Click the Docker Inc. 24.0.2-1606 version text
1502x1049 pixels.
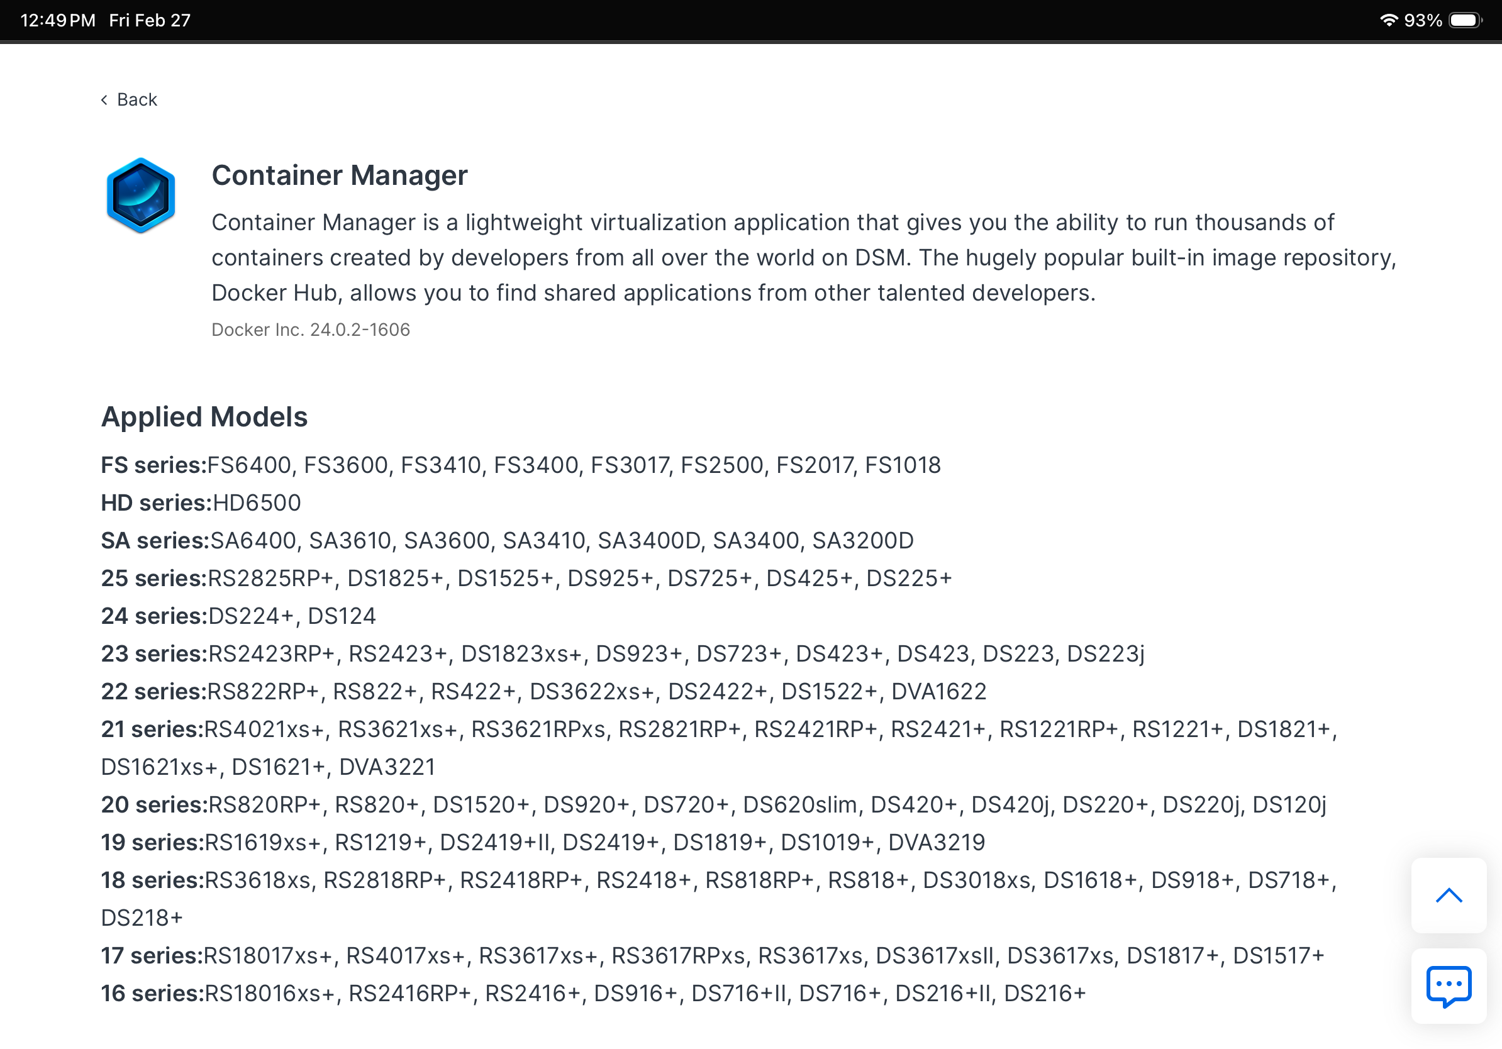(311, 330)
